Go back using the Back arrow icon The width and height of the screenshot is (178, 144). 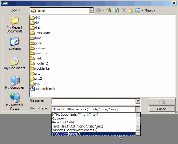tap(98, 11)
